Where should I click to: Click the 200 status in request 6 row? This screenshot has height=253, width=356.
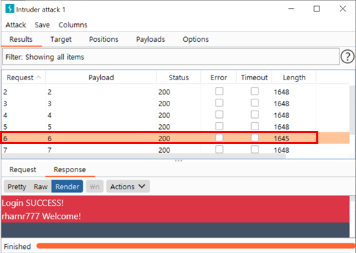tap(164, 138)
